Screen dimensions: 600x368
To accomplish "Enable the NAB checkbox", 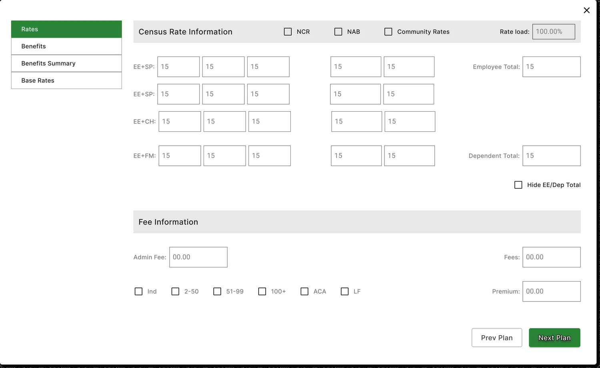I will tap(338, 32).
